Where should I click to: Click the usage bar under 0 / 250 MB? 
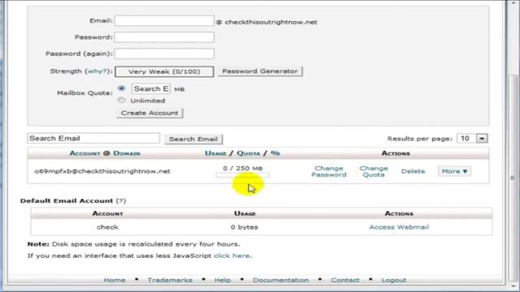pyautogui.click(x=242, y=175)
